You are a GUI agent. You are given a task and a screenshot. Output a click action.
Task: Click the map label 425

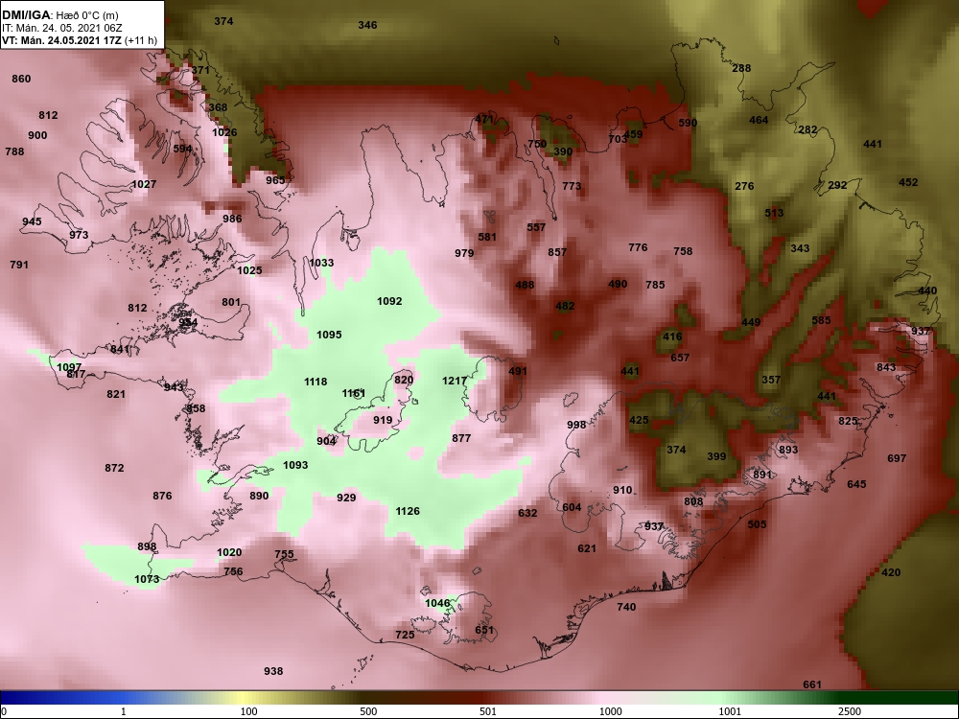639,420
